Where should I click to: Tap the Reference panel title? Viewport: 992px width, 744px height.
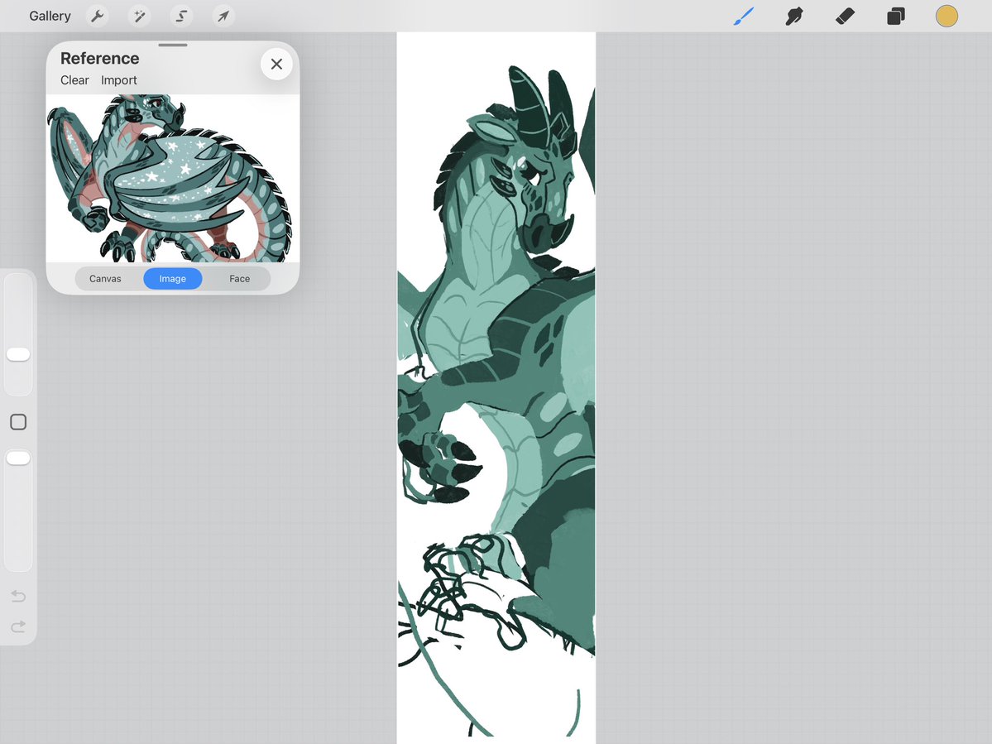(100, 58)
